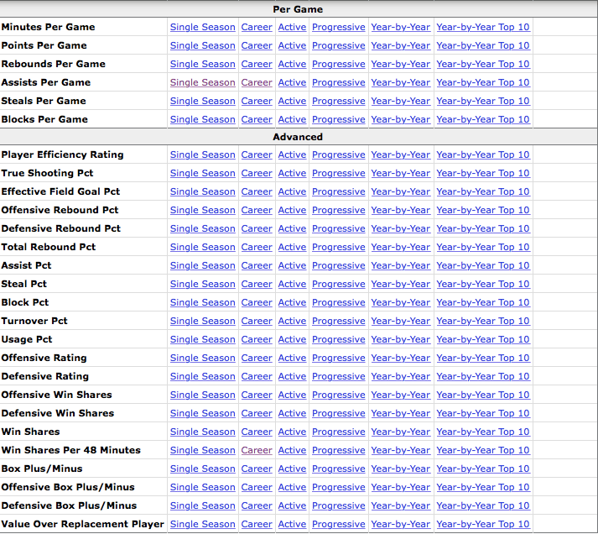The height and width of the screenshot is (534, 598).
Task: View Active leaders for Rebounds Per Game
Action: 292,64
